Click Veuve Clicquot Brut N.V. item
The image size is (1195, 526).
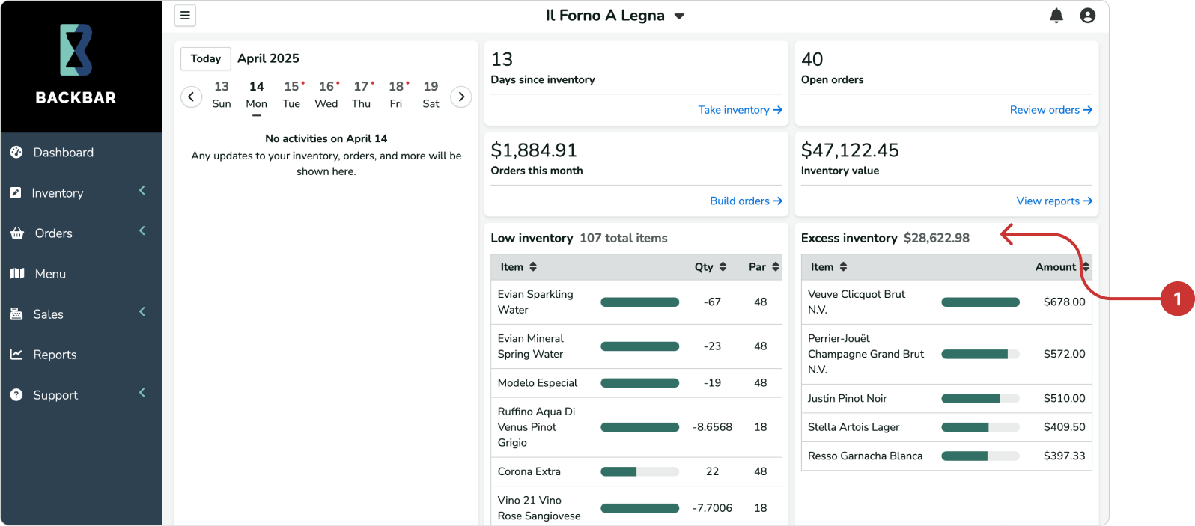[857, 302]
